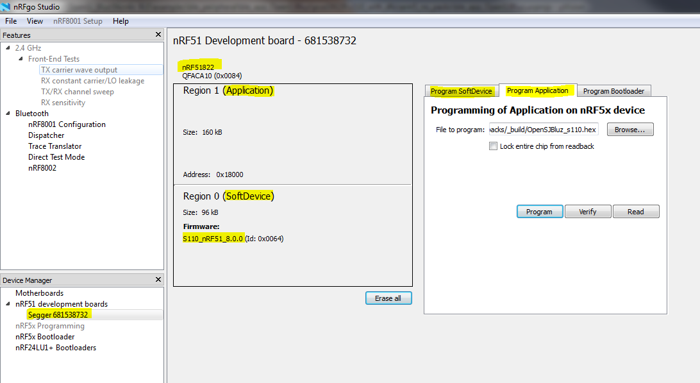Click the Program button
Viewport: 700px width, 383px height.
539,211
